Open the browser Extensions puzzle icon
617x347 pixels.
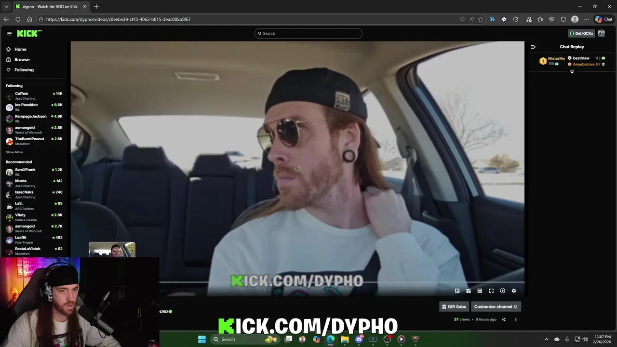(516, 19)
